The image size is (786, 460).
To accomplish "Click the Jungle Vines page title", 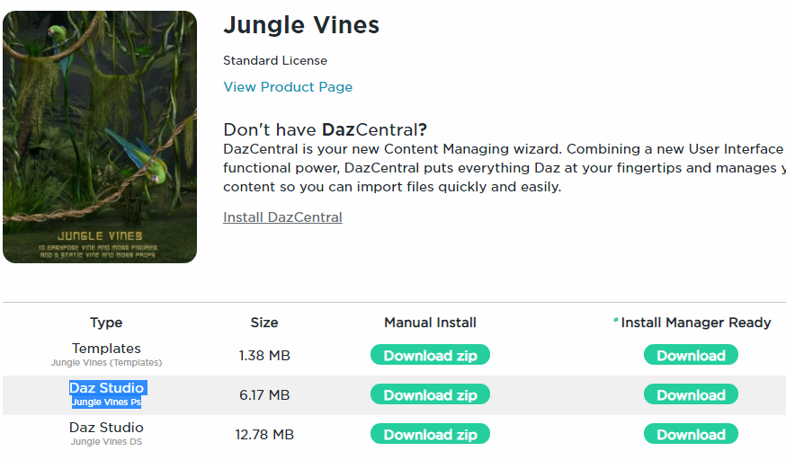I will 301,26.
